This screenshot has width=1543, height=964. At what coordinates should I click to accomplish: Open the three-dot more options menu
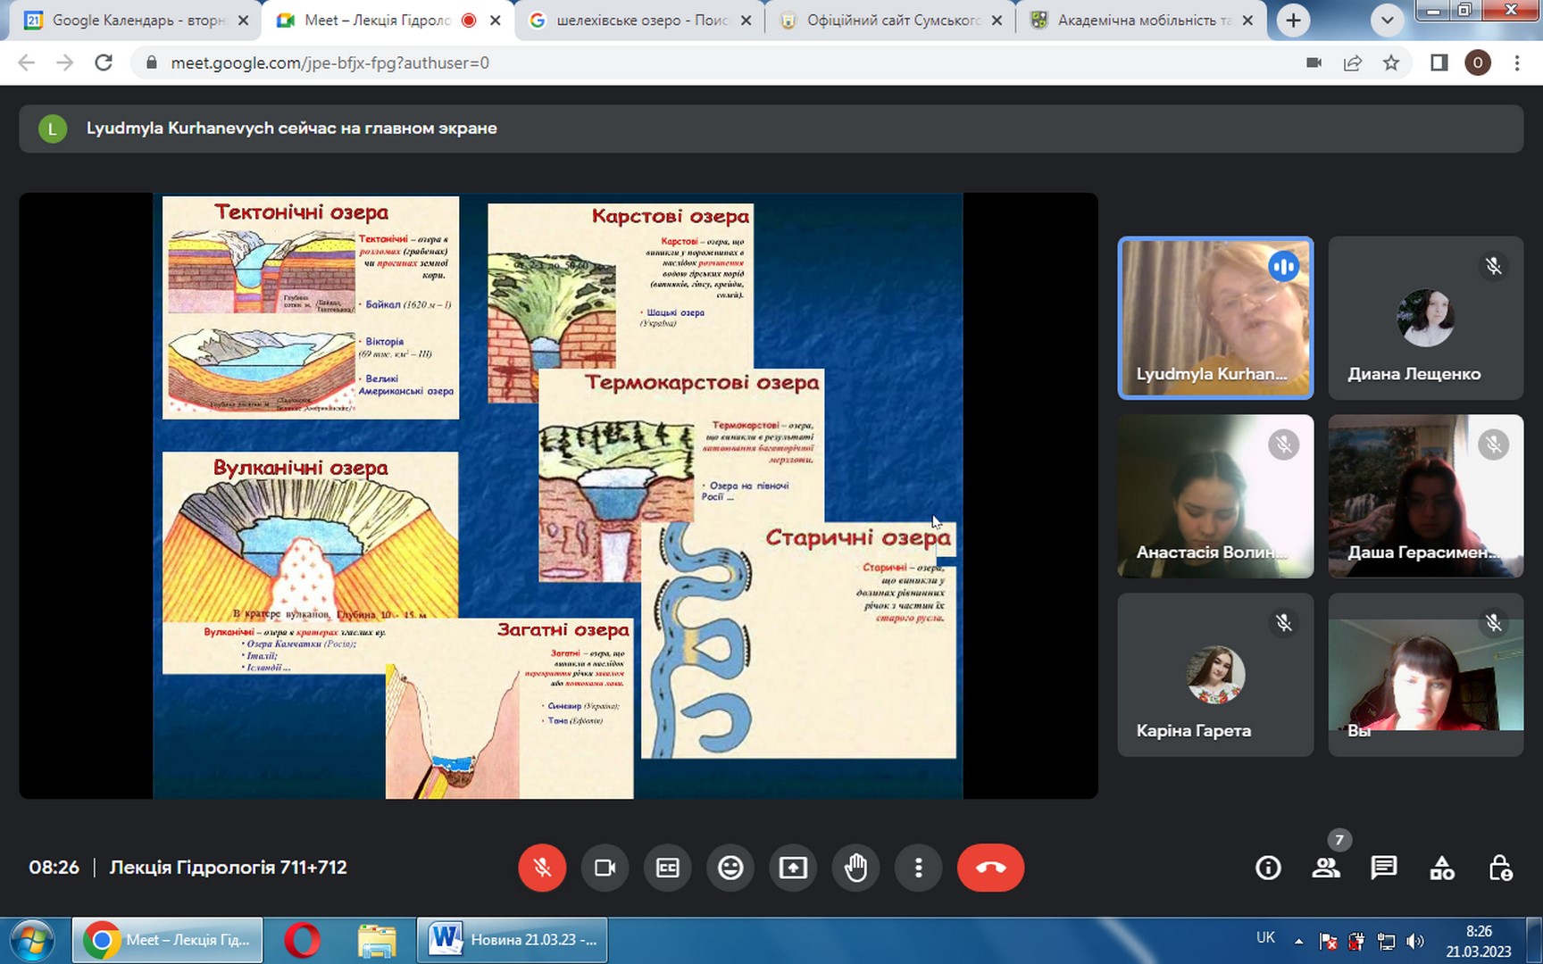(x=918, y=868)
